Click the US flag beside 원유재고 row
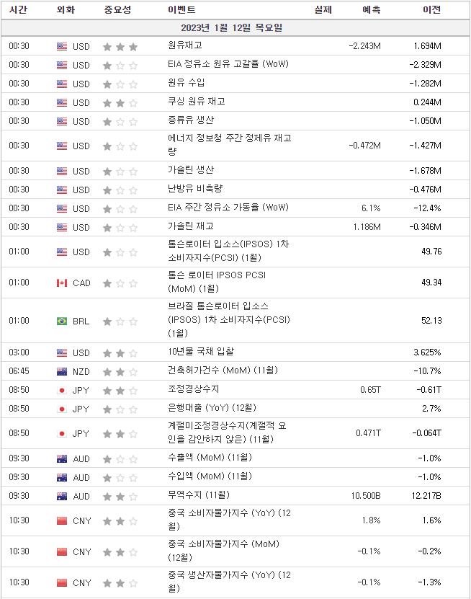This screenshot has height=599, width=471. 62,47
